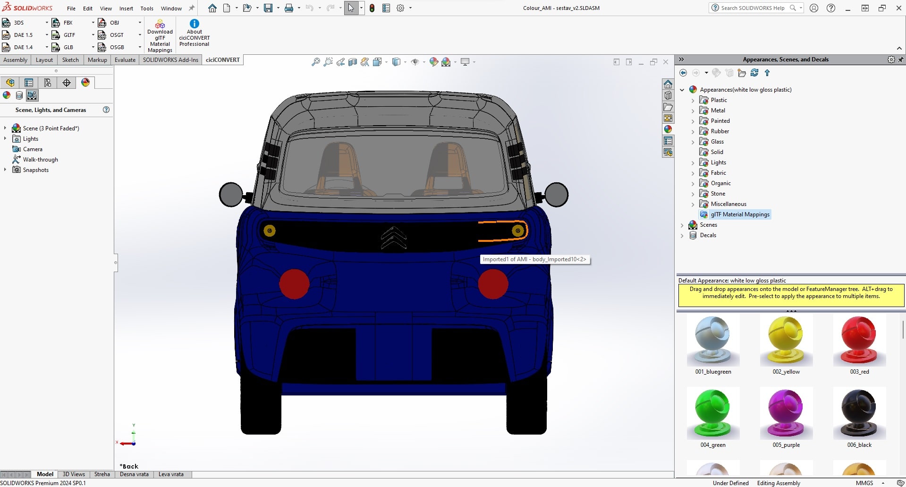Click the Zoom to Fit icon
Image resolution: width=906 pixels, height=487 pixels.
(x=316, y=62)
